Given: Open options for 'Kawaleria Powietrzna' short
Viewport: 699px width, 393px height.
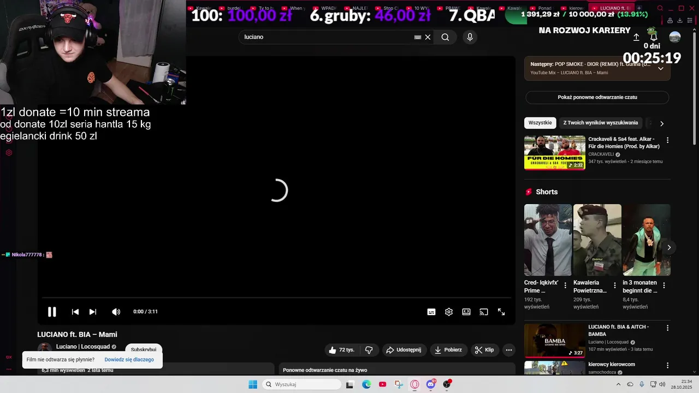Looking at the screenshot, I should tap(615, 285).
